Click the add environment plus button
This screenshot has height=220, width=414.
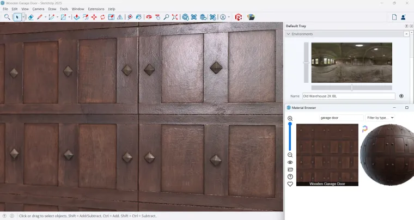coord(401,96)
